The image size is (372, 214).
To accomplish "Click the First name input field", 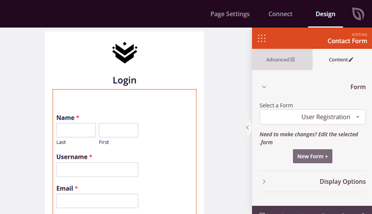I will (x=119, y=130).
